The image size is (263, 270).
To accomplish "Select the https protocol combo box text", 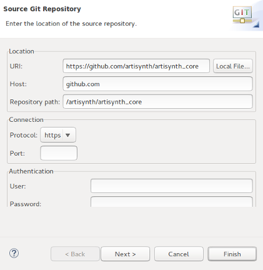I will [x=52, y=135].
